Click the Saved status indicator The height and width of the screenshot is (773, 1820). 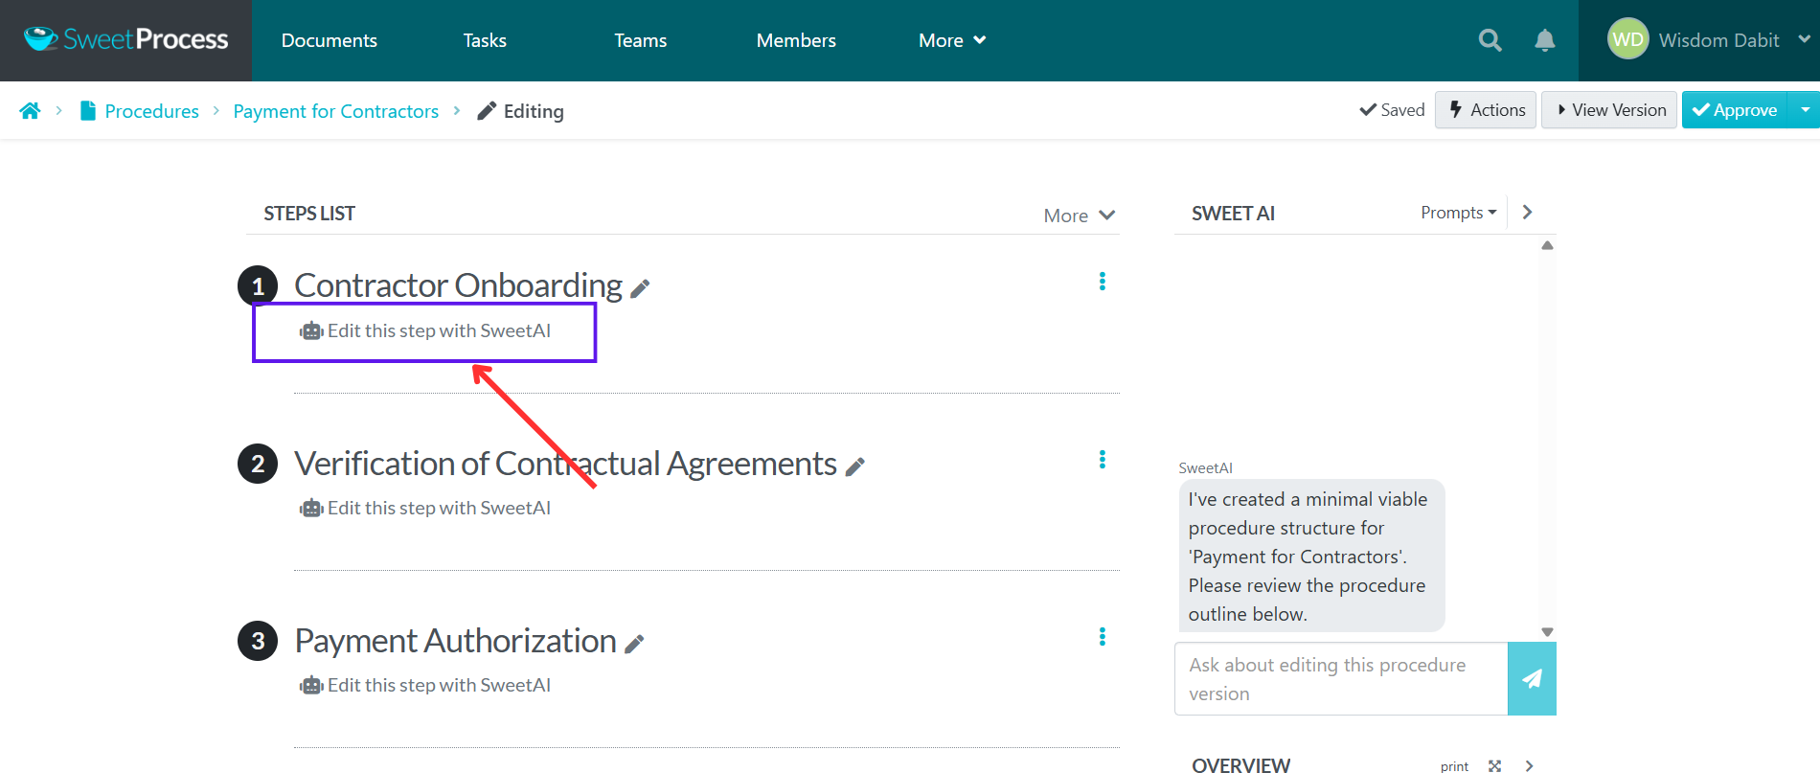coord(1392,110)
